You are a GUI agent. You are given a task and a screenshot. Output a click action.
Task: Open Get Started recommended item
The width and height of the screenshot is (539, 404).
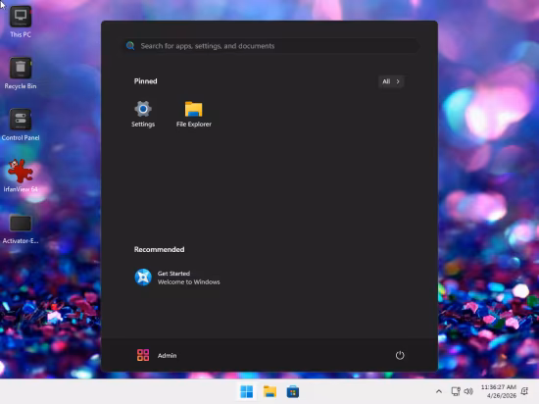pyautogui.click(x=177, y=278)
